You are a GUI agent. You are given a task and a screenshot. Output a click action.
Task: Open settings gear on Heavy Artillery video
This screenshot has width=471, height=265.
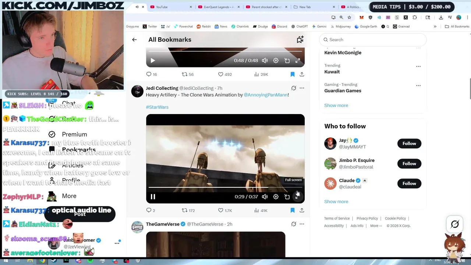[276, 197]
